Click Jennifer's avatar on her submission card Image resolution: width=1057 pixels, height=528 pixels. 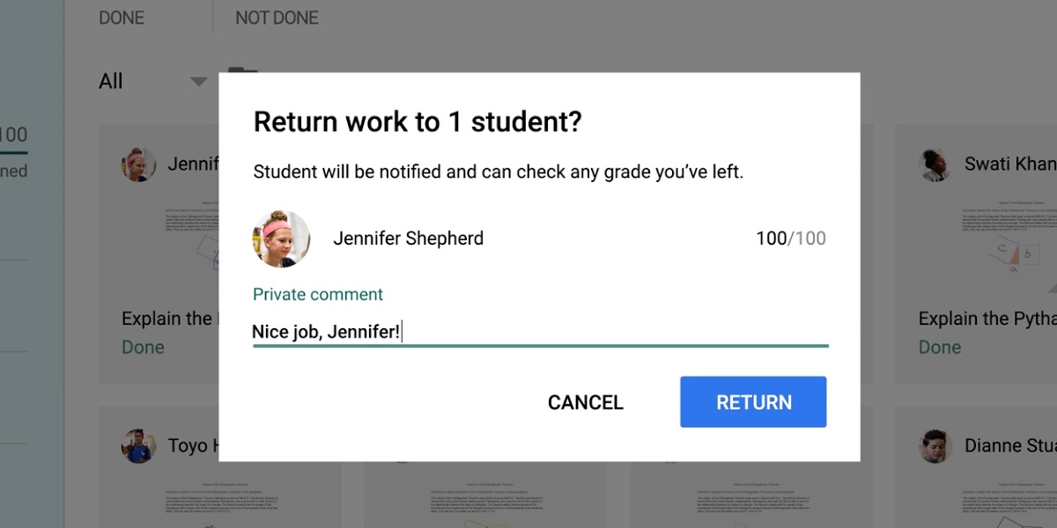coord(138,165)
